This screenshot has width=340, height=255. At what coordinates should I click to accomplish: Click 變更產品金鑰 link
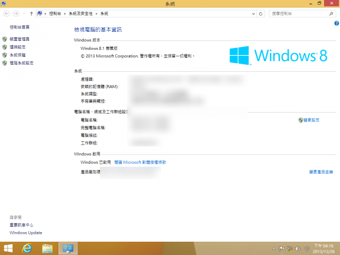(321, 172)
